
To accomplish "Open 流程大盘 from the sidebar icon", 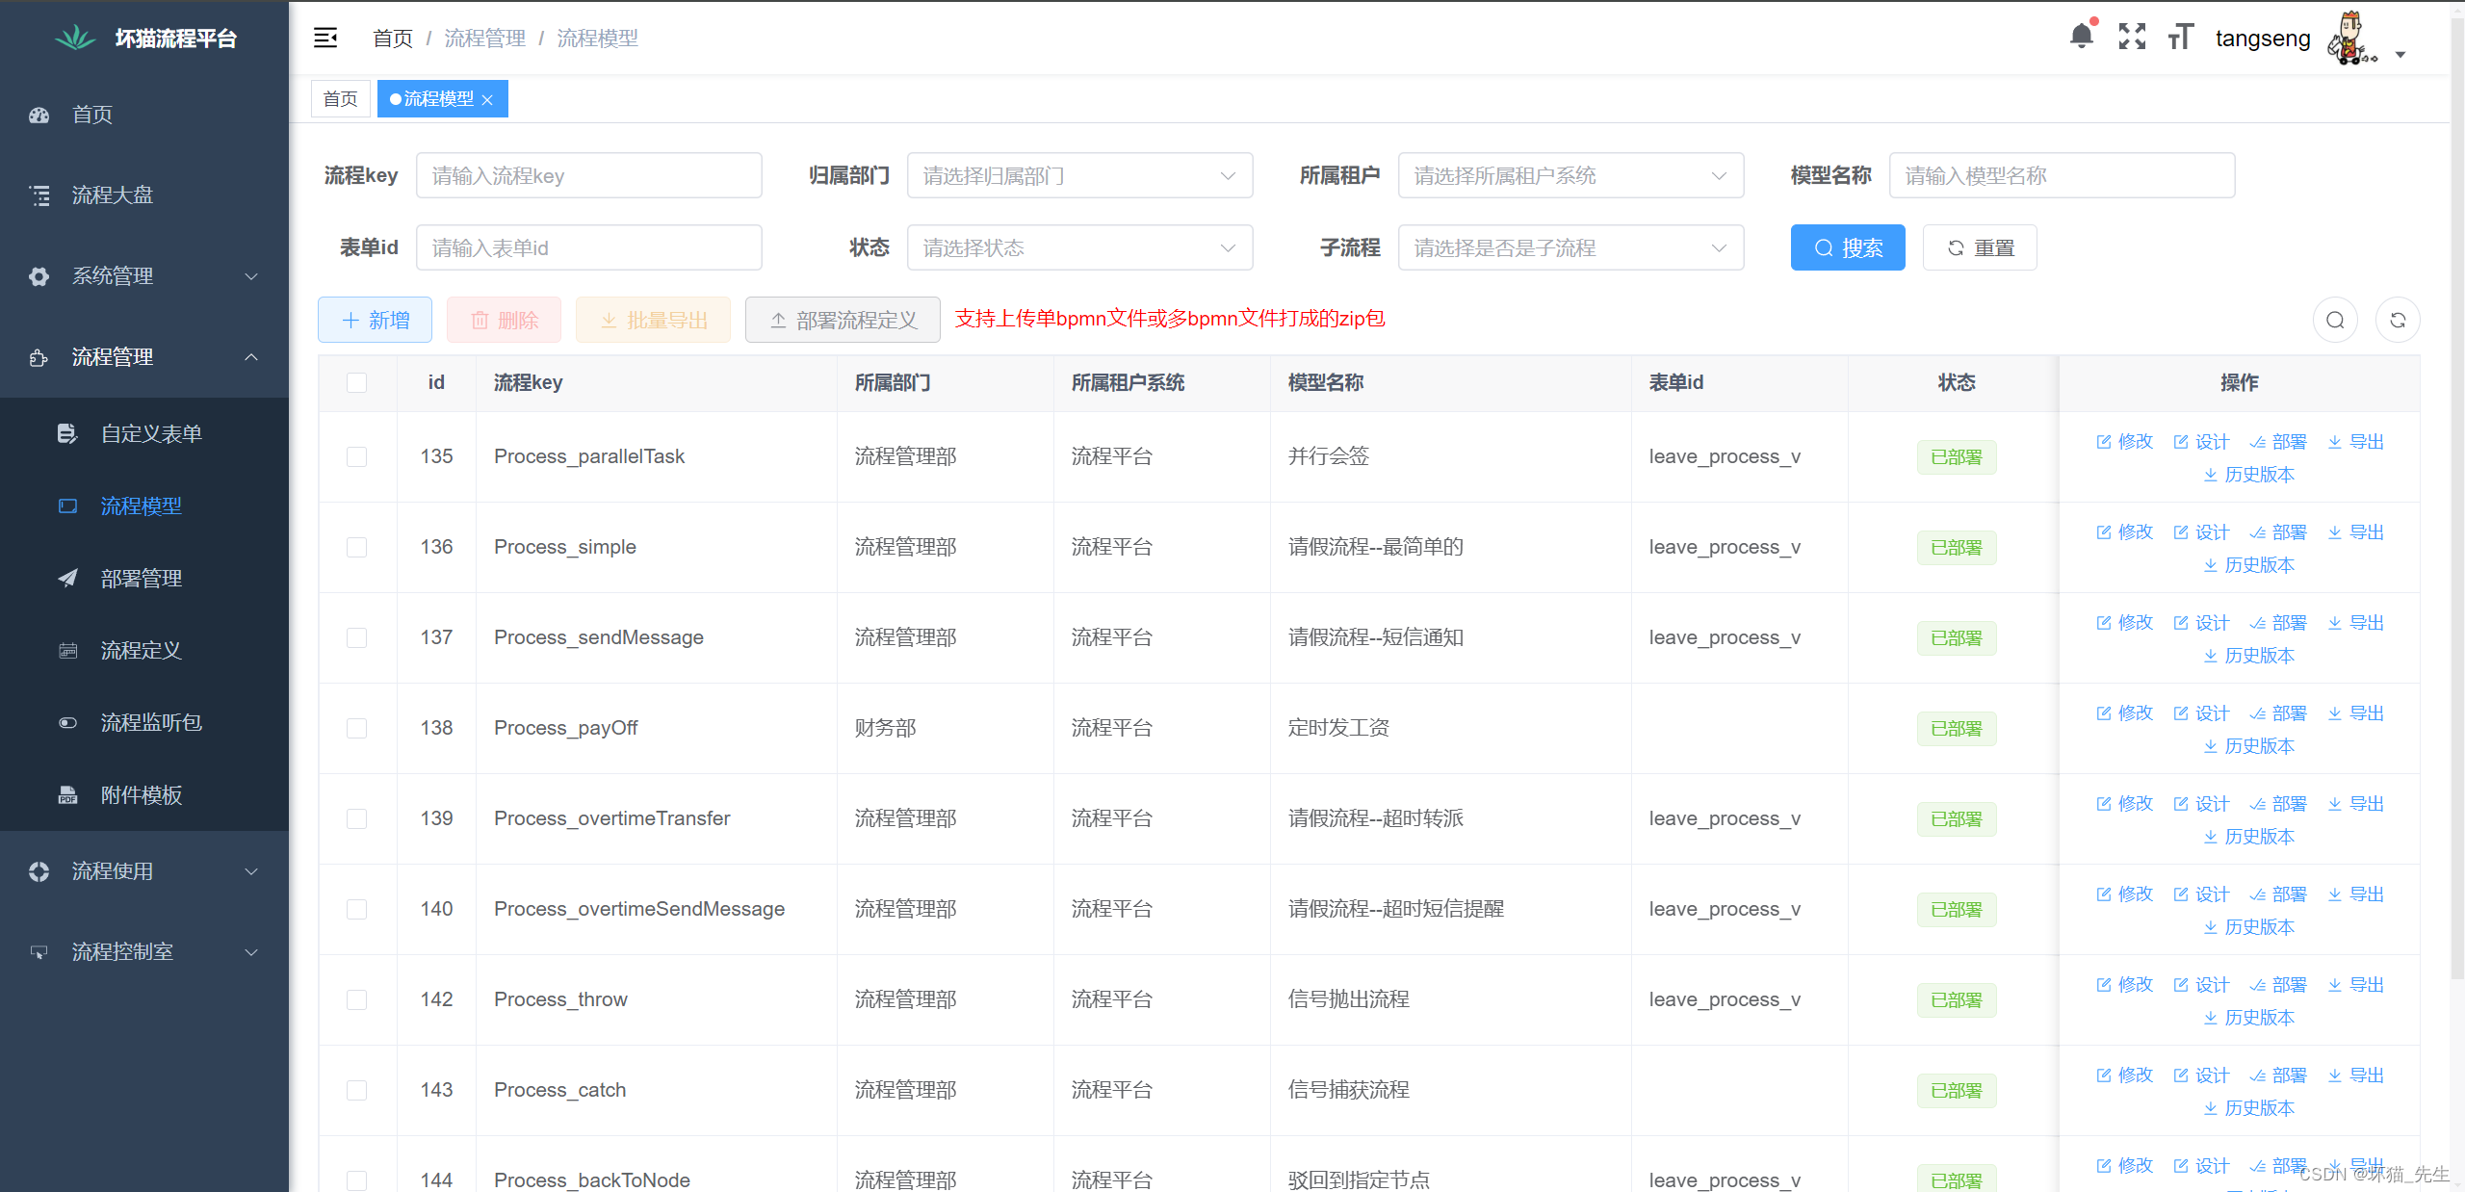I will tap(40, 195).
